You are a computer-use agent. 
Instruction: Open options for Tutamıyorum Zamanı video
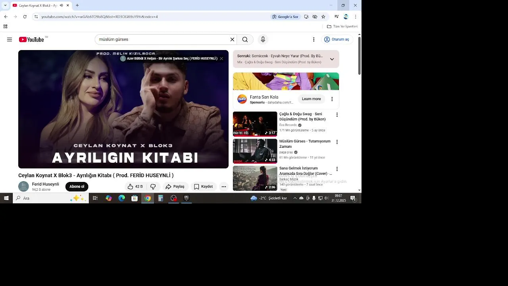337,142
